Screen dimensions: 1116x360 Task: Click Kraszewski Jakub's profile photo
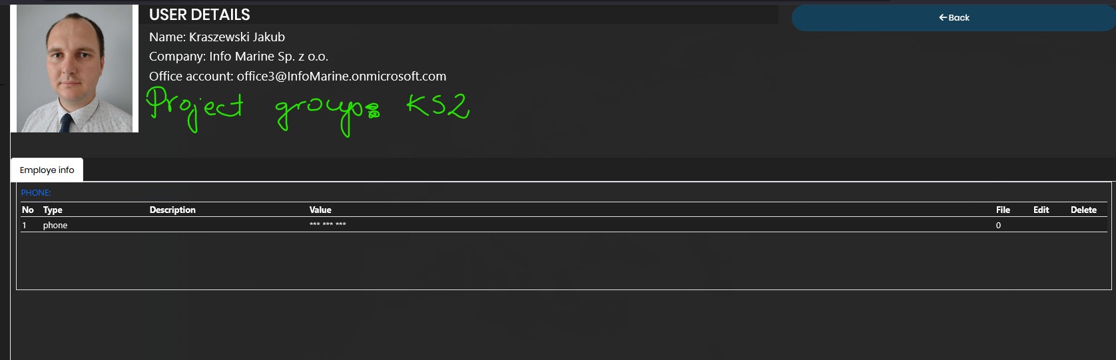pyautogui.click(x=75, y=69)
